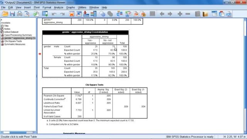Promote outline item with left arrow
Screen dimensions: 247x139
click(x=162, y=14)
